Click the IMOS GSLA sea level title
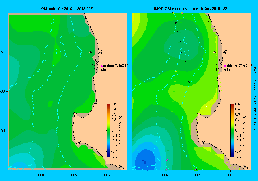Image resolution: width=258 pixels, height=181 pixels. (x=191, y=9)
